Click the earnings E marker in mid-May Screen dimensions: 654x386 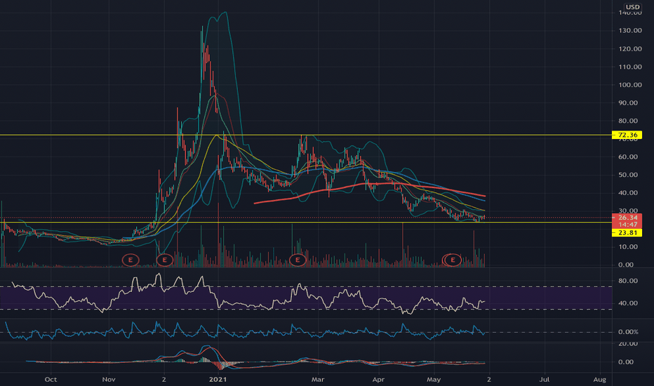(x=453, y=260)
